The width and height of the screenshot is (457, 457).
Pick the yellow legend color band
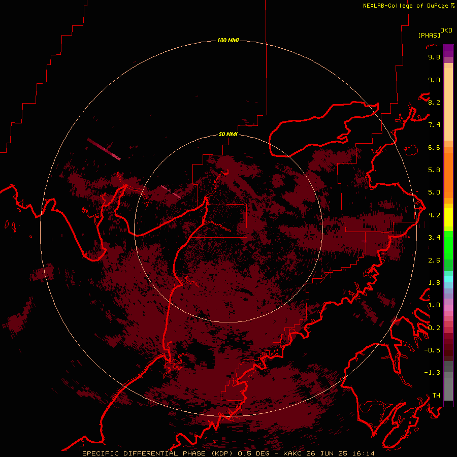[x=448, y=217]
